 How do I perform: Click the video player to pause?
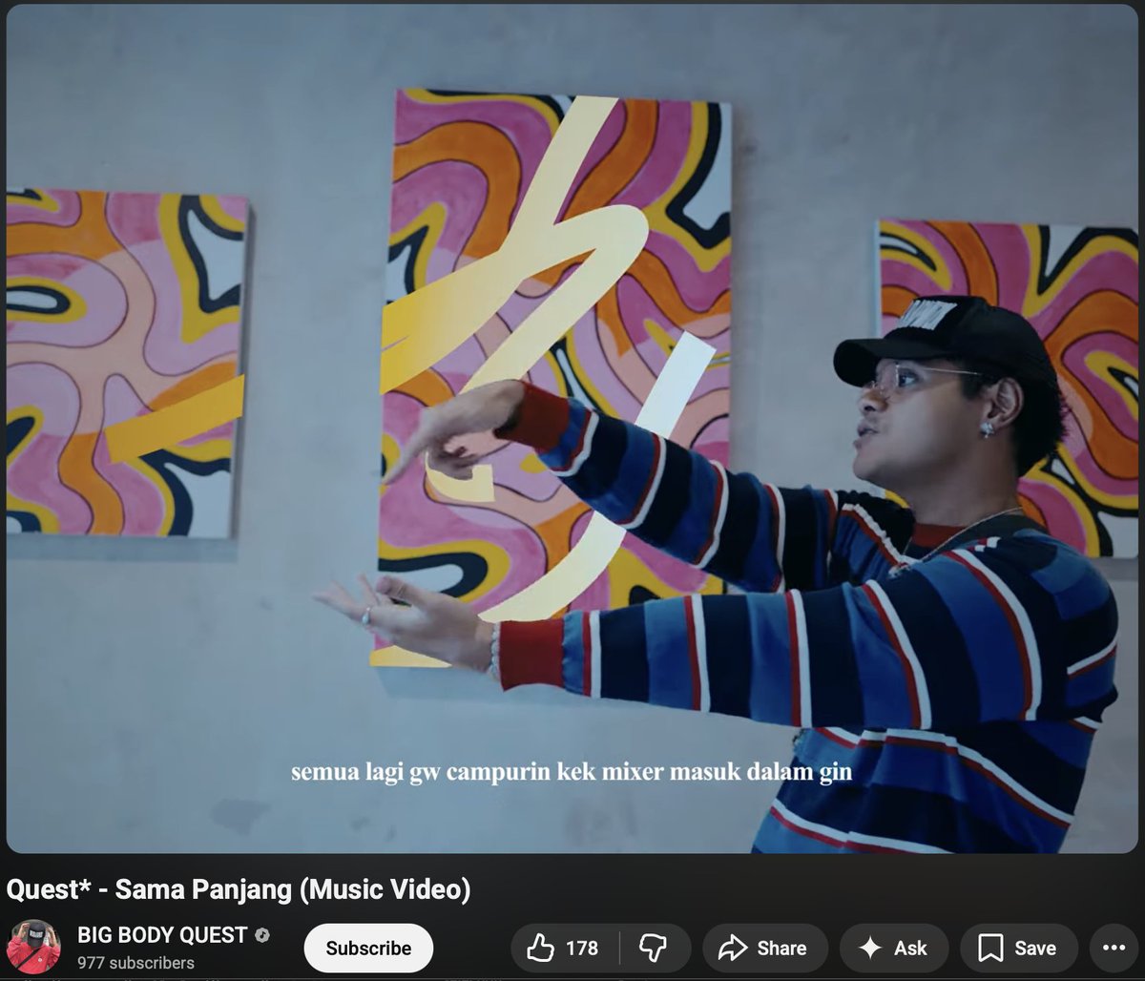[x=572, y=429]
